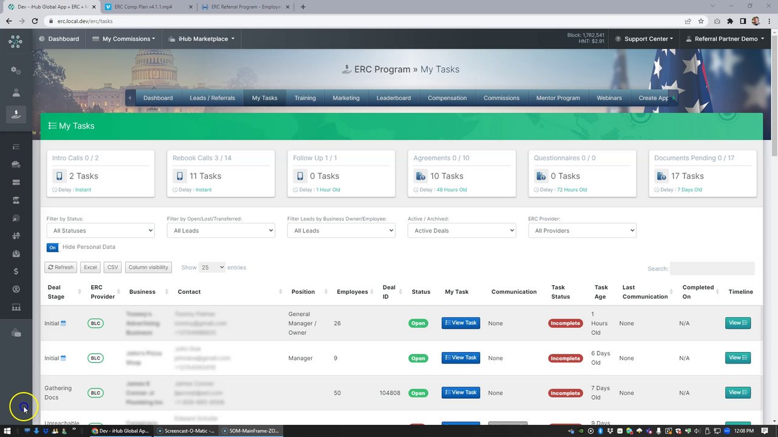
Task: View Task for 26-employee row
Action: click(461, 323)
